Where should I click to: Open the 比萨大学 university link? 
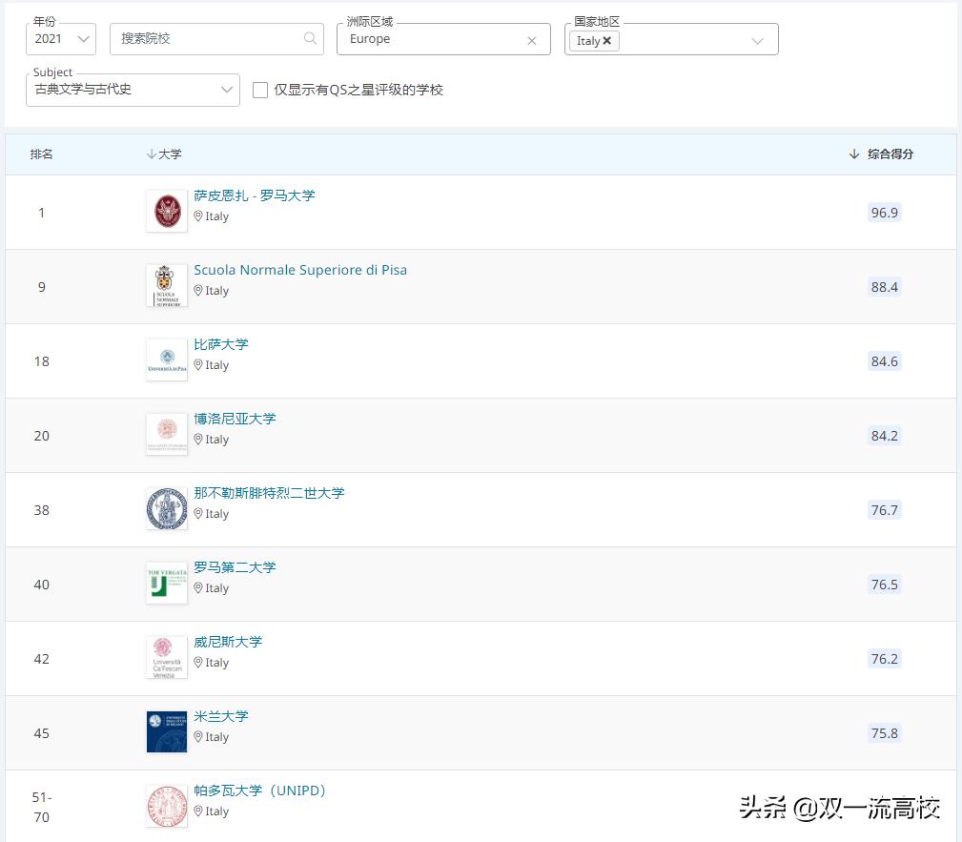tap(223, 343)
